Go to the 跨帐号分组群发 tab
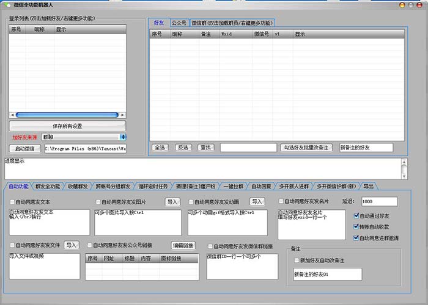 click(113, 187)
